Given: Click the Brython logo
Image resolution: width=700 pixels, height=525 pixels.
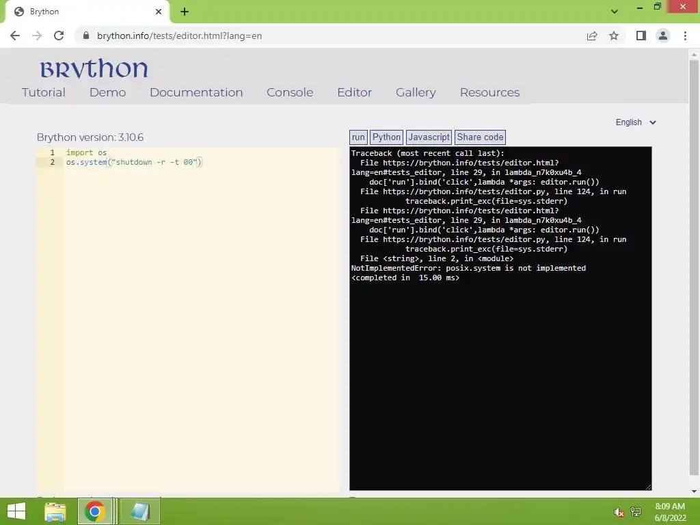Looking at the screenshot, I should coord(94,69).
